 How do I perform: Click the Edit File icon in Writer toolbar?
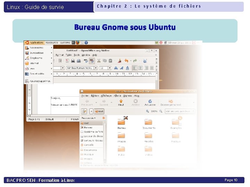60,61
